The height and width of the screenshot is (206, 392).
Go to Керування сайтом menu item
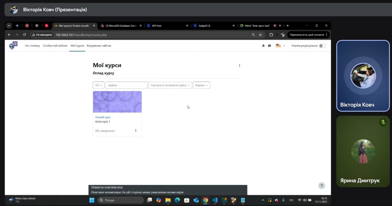pyautogui.click(x=99, y=46)
